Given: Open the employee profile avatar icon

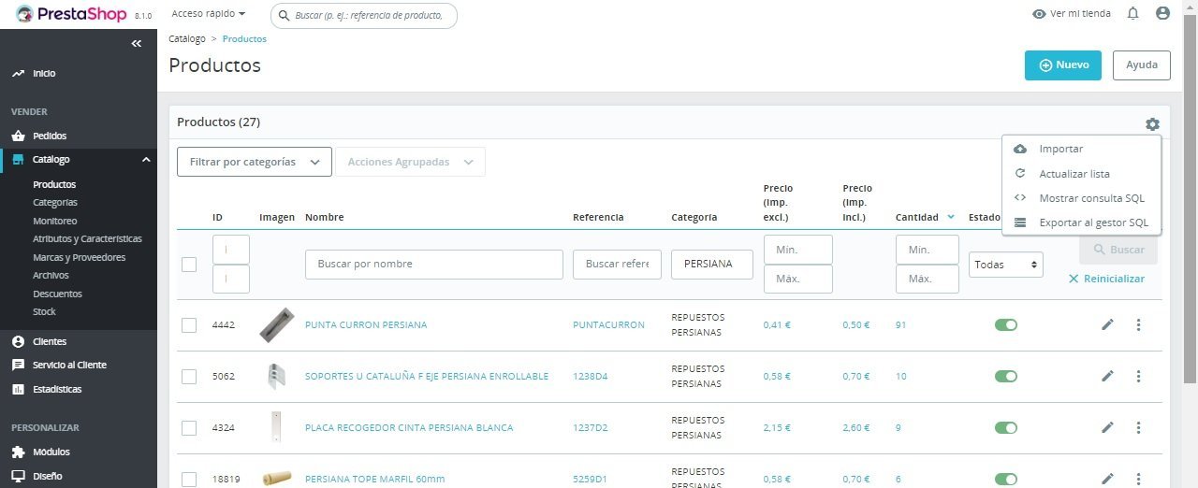Looking at the screenshot, I should coord(1162,13).
